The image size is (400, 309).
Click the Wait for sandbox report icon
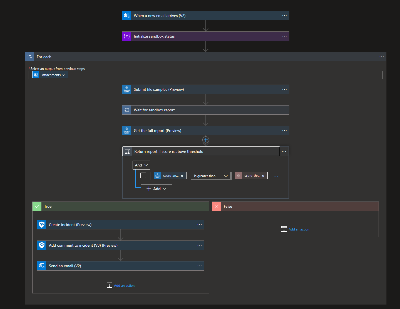click(127, 110)
